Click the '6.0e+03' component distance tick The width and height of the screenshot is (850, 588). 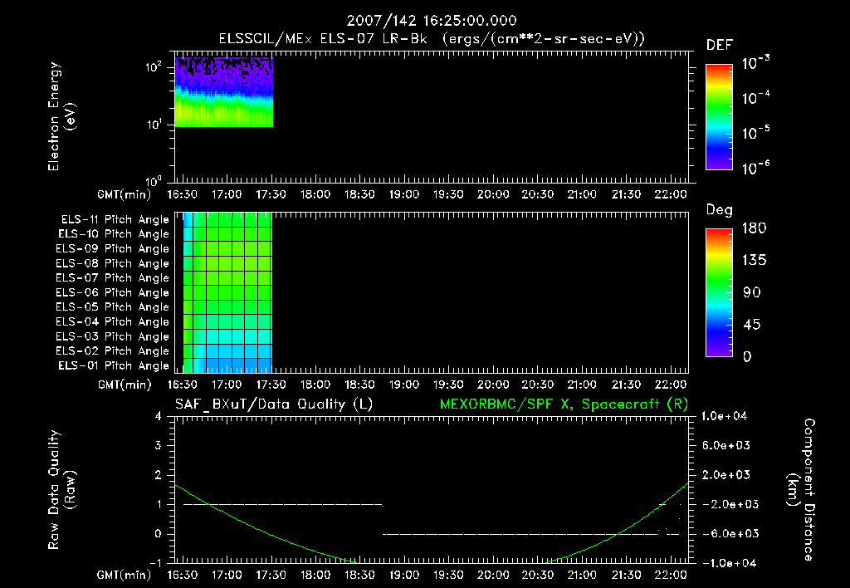pos(726,446)
